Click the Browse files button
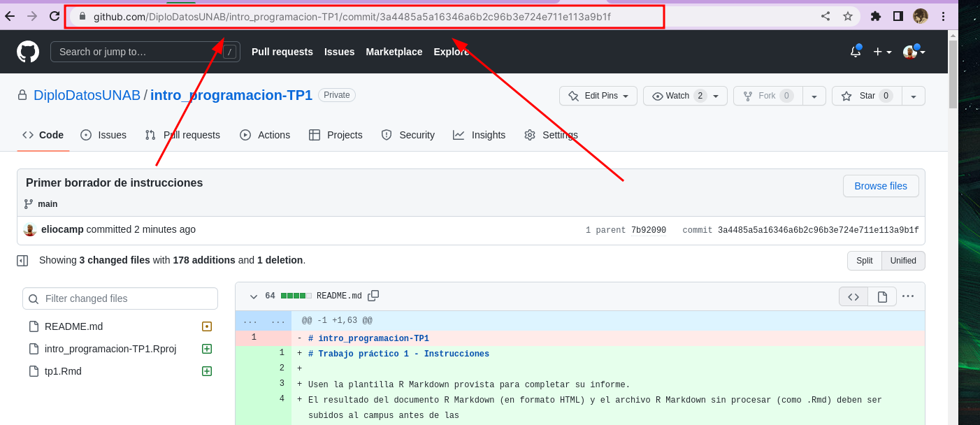980x425 pixels. 881,186
